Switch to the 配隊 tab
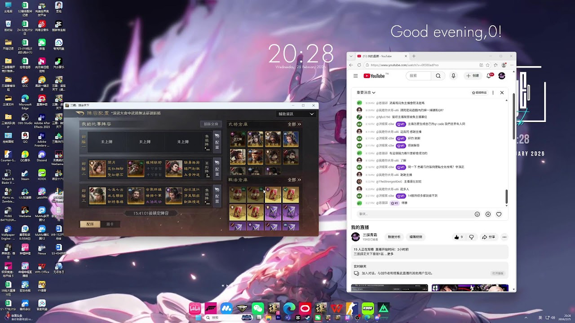Screen dimensions: 575x323 coord(90,224)
